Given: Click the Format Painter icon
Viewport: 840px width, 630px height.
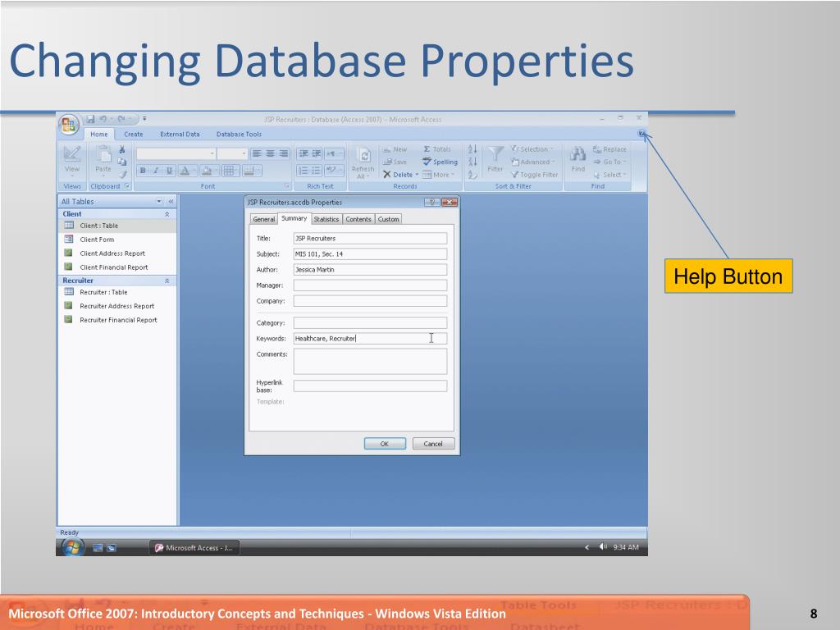Looking at the screenshot, I should (122, 174).
